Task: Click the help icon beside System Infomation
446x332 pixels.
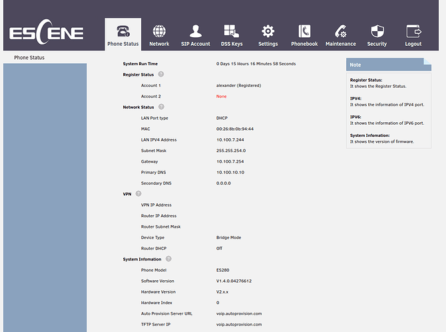Action: (168, 259)
